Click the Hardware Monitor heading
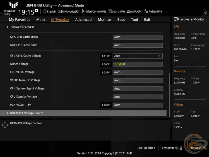 pos(191,19)
